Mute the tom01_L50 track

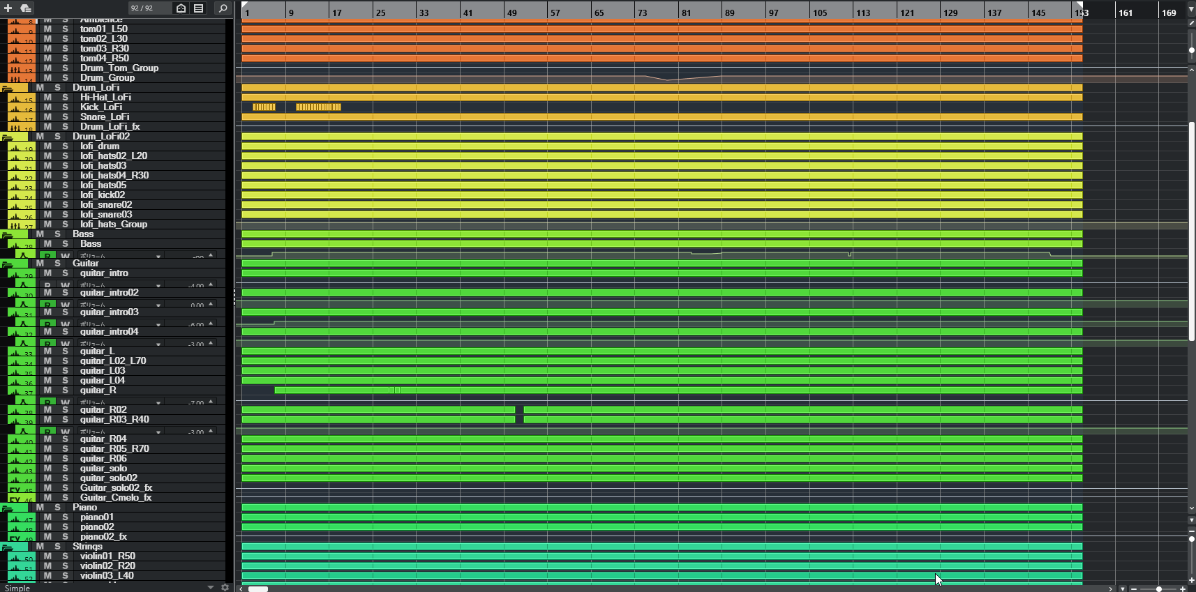(47, 29)
